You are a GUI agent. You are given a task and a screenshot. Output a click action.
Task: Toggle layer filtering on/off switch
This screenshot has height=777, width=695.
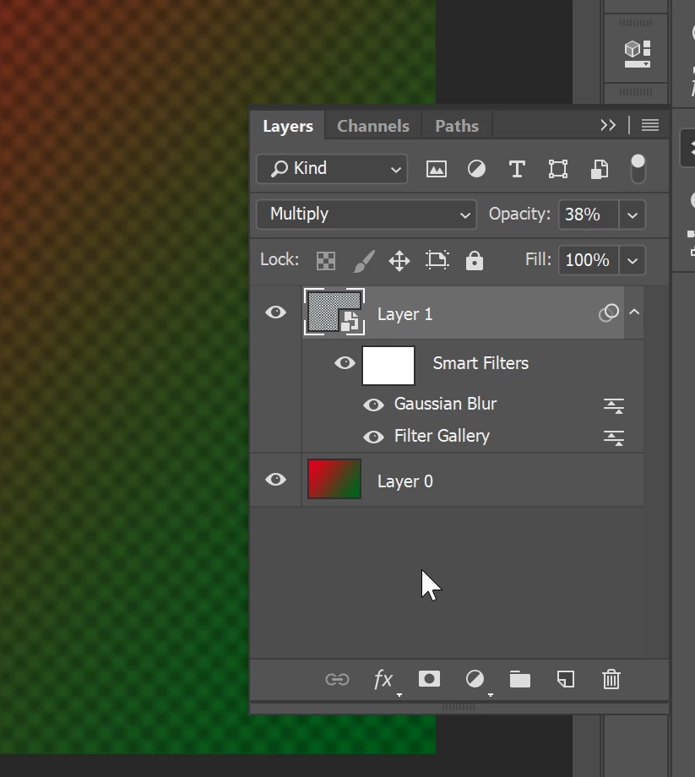click(x=638, y=168)
